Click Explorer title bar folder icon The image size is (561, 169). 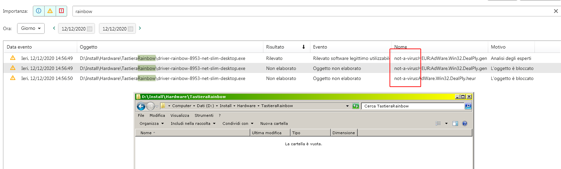pyautogui.click(x=138, y=97)
